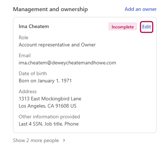Open the Add an owner link

point(140,9)
